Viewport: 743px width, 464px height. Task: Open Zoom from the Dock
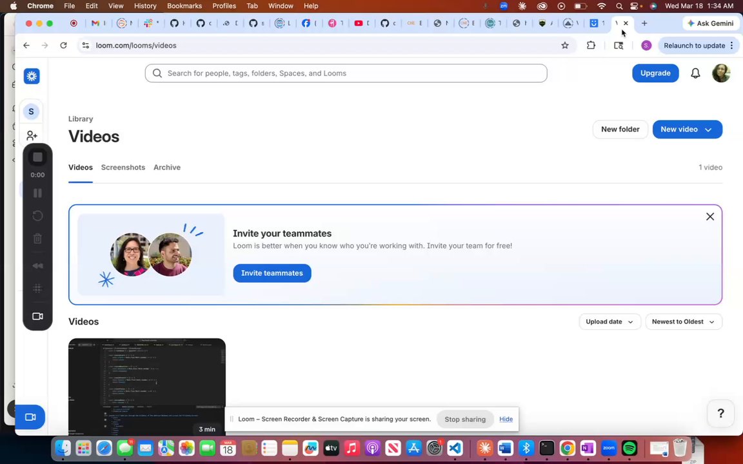(x=609, y=448)
